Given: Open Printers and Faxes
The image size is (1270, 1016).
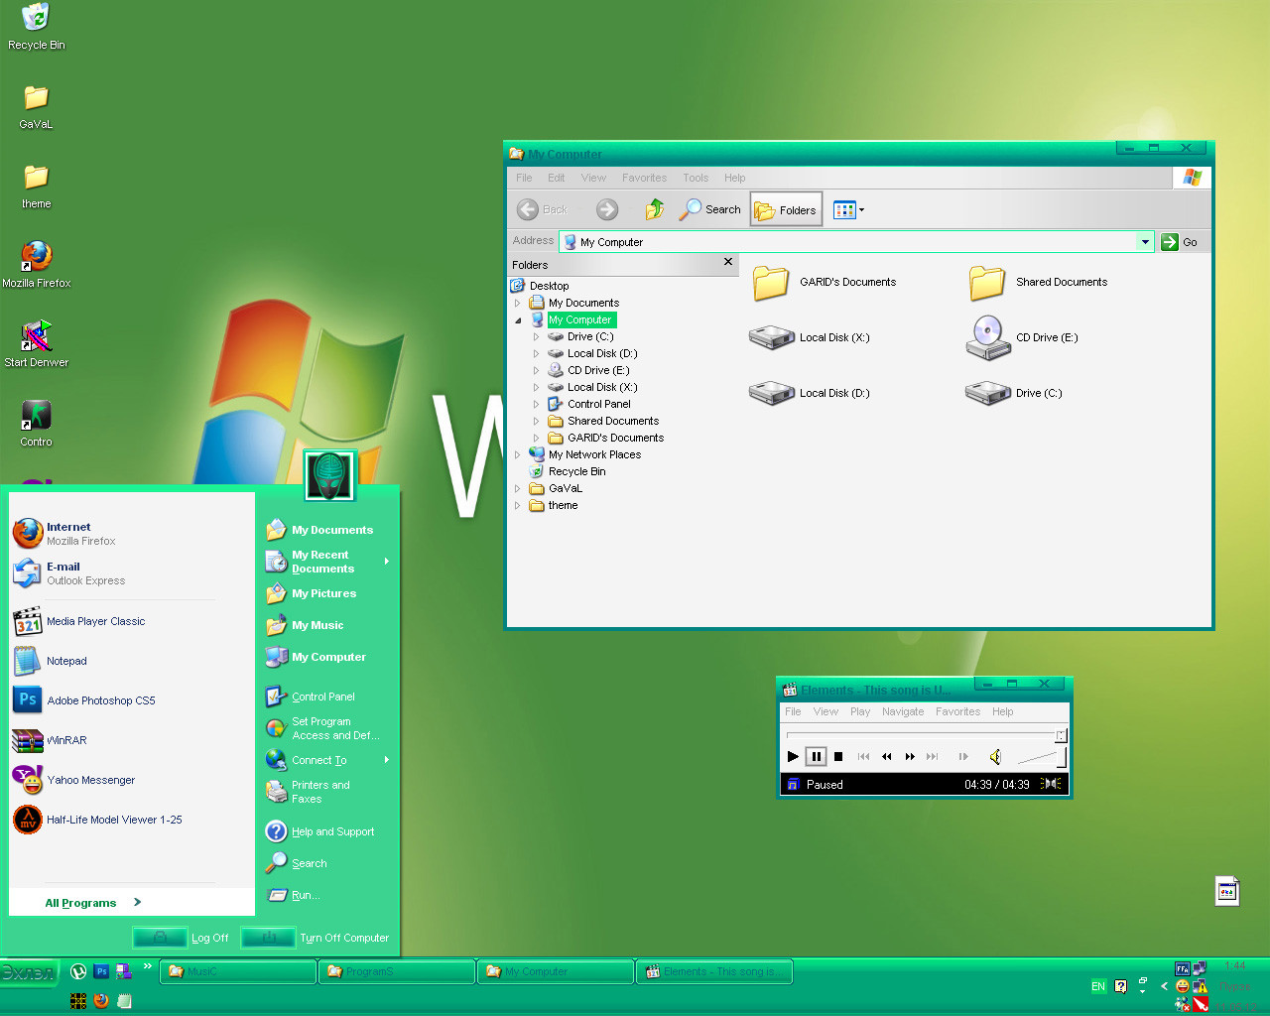Looking at the screenshot, I should [x=308, y=792].
